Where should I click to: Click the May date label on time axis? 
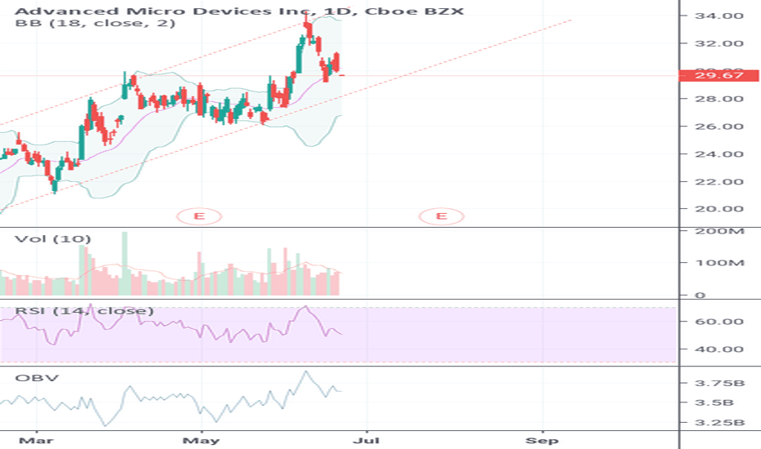201,441
